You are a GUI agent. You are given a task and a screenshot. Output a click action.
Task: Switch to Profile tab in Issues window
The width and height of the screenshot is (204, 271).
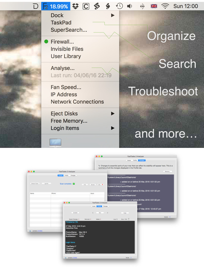pyautogui.click(x=66, y=176)
